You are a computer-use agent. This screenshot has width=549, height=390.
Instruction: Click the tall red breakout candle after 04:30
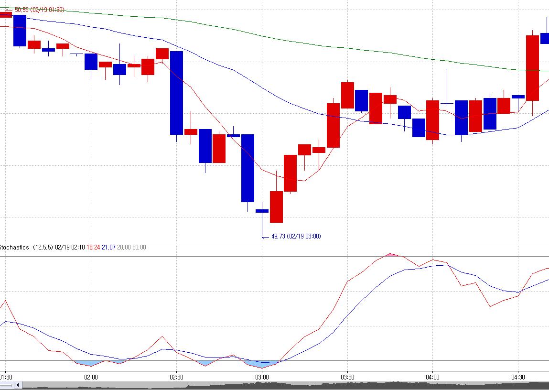click(x=532, y=68)
